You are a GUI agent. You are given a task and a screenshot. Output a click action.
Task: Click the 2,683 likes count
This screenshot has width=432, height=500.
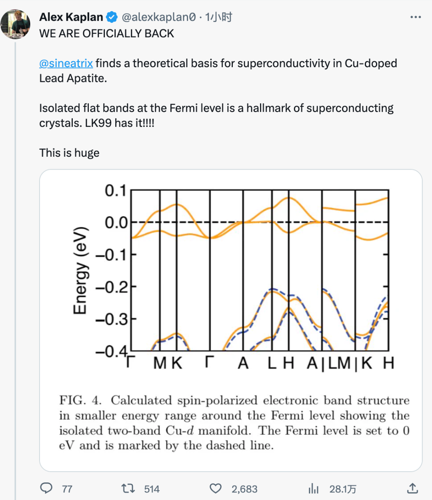(244, 489)
